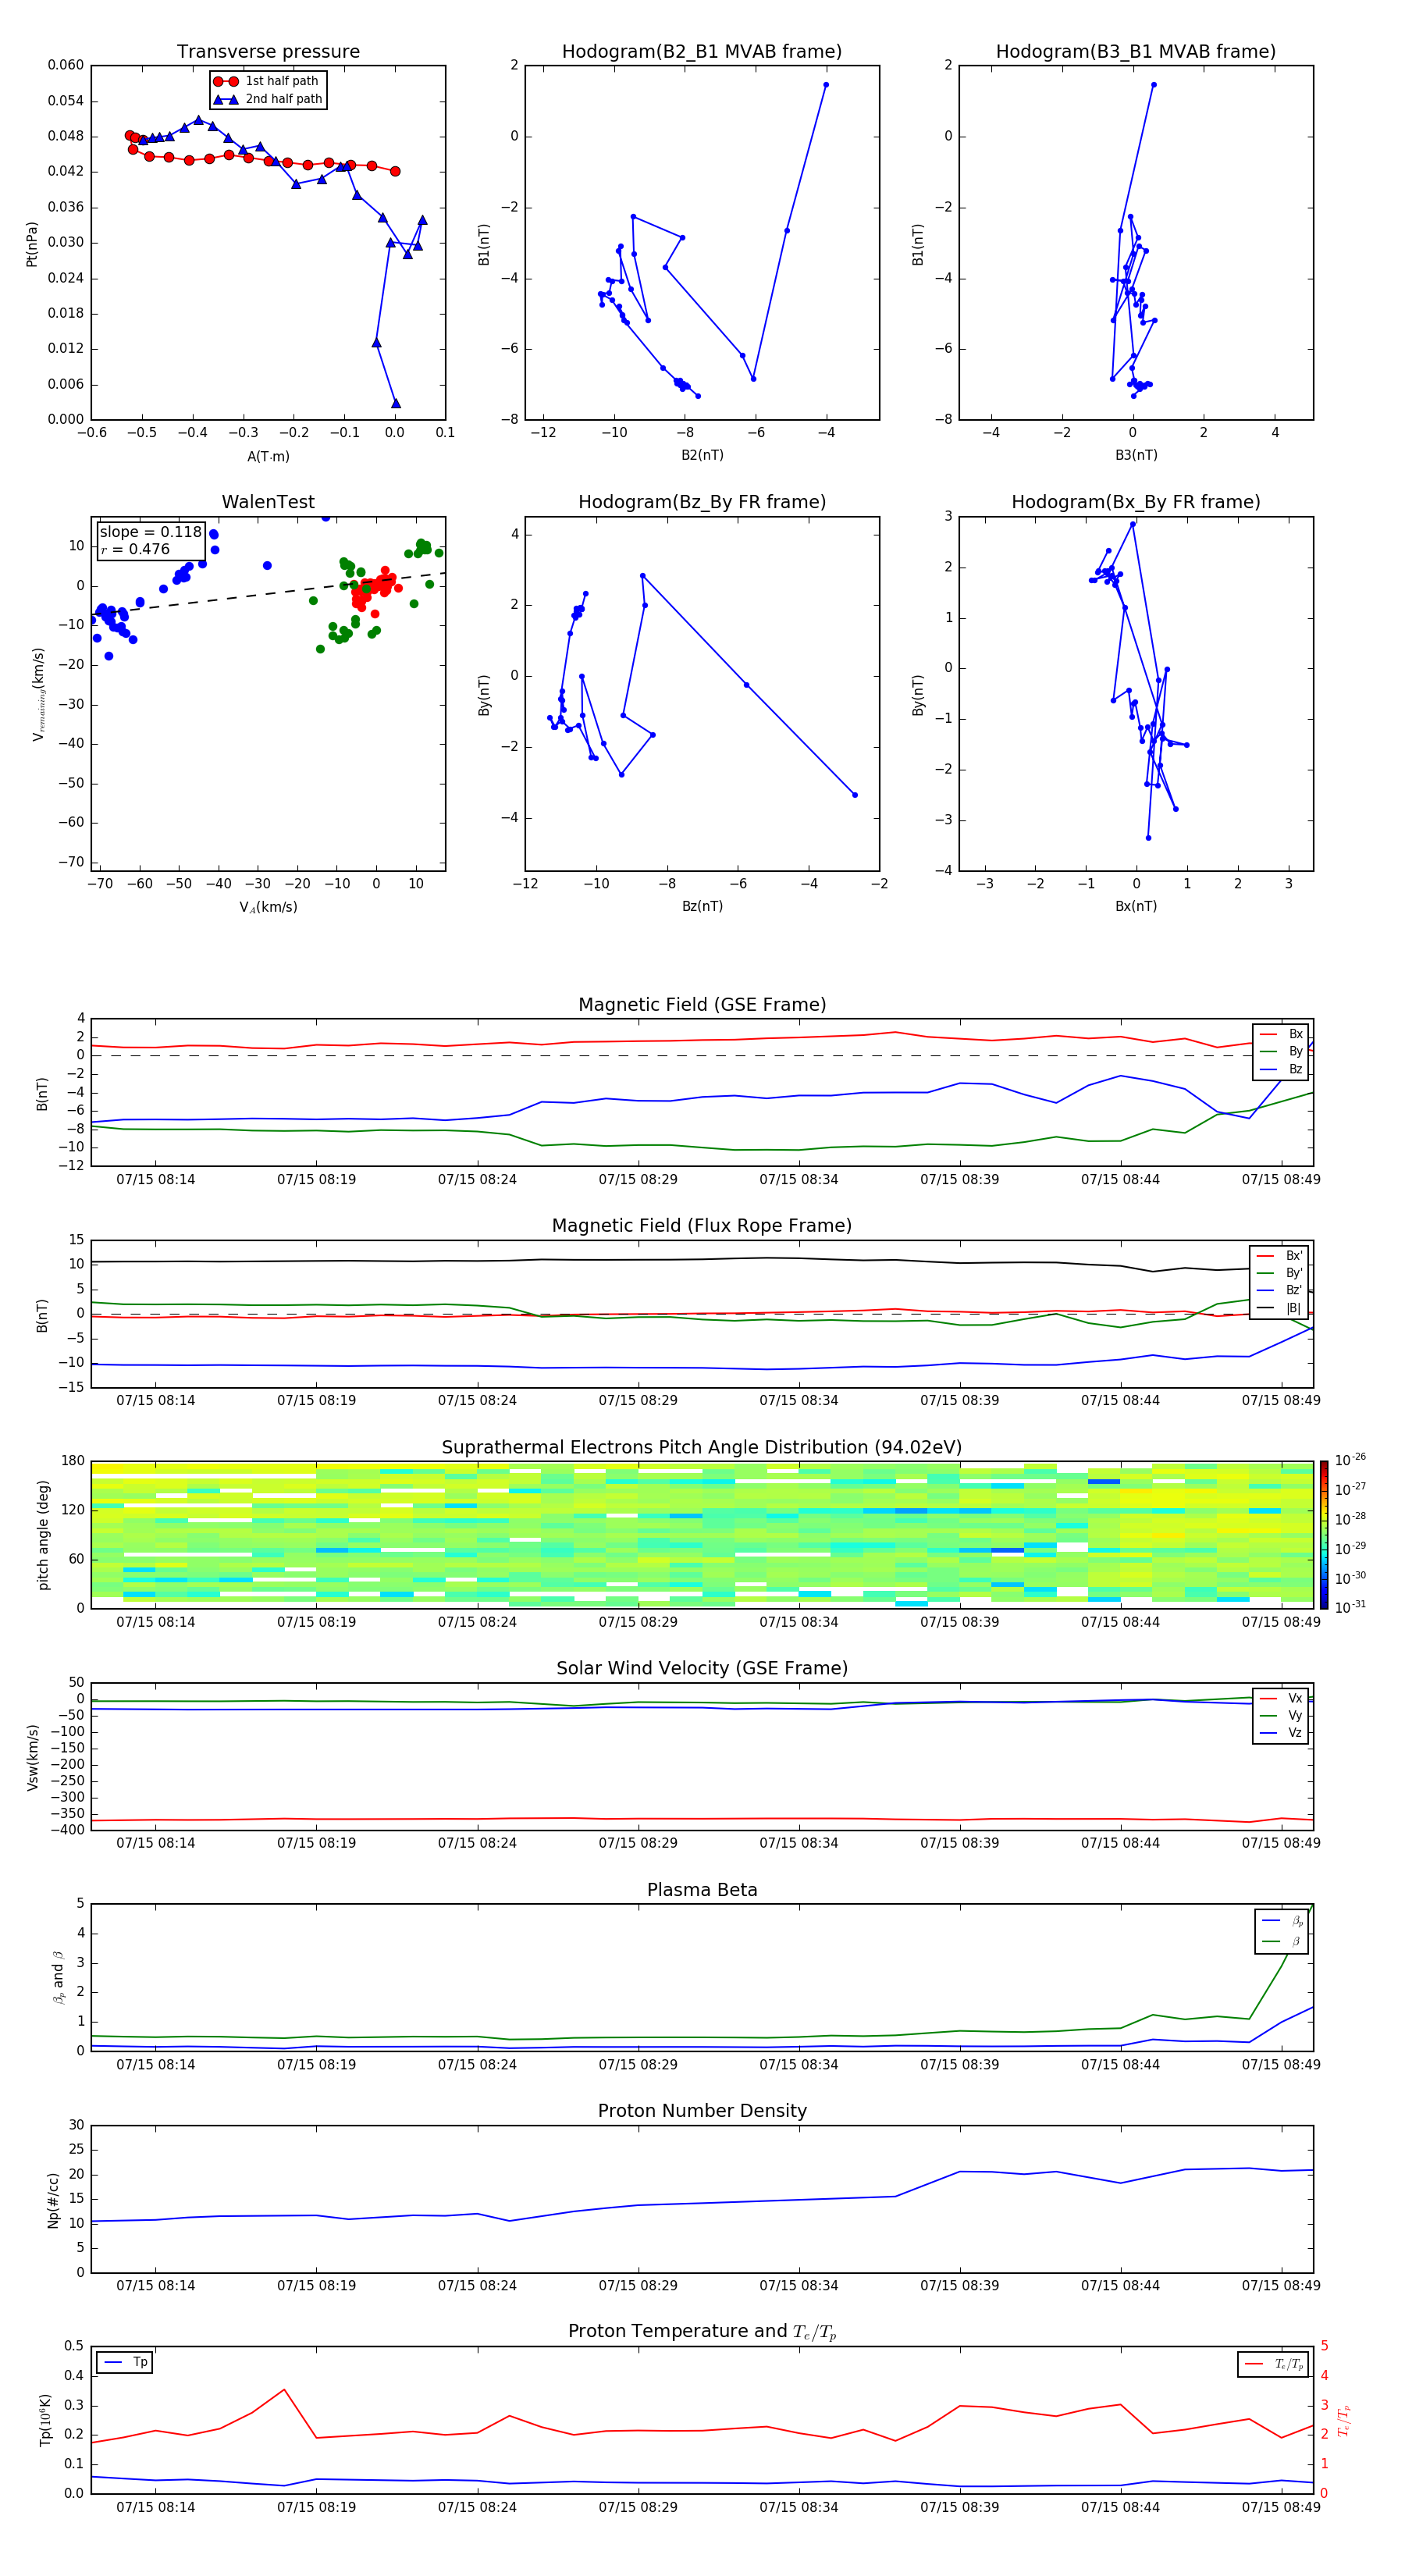
Task: Click '07/15 08:49' tick under proton temperature plot
Action: coord(1281,2507)
